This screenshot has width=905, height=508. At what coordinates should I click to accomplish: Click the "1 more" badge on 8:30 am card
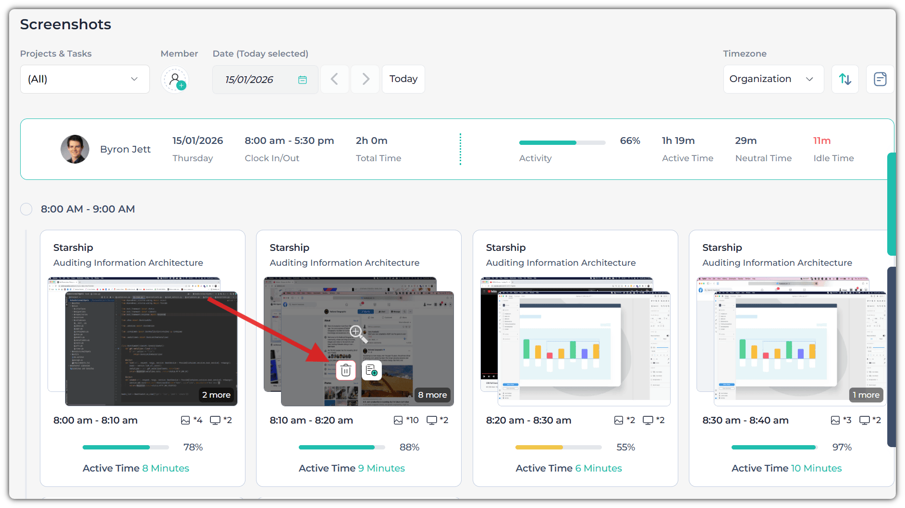click(866, 395)
